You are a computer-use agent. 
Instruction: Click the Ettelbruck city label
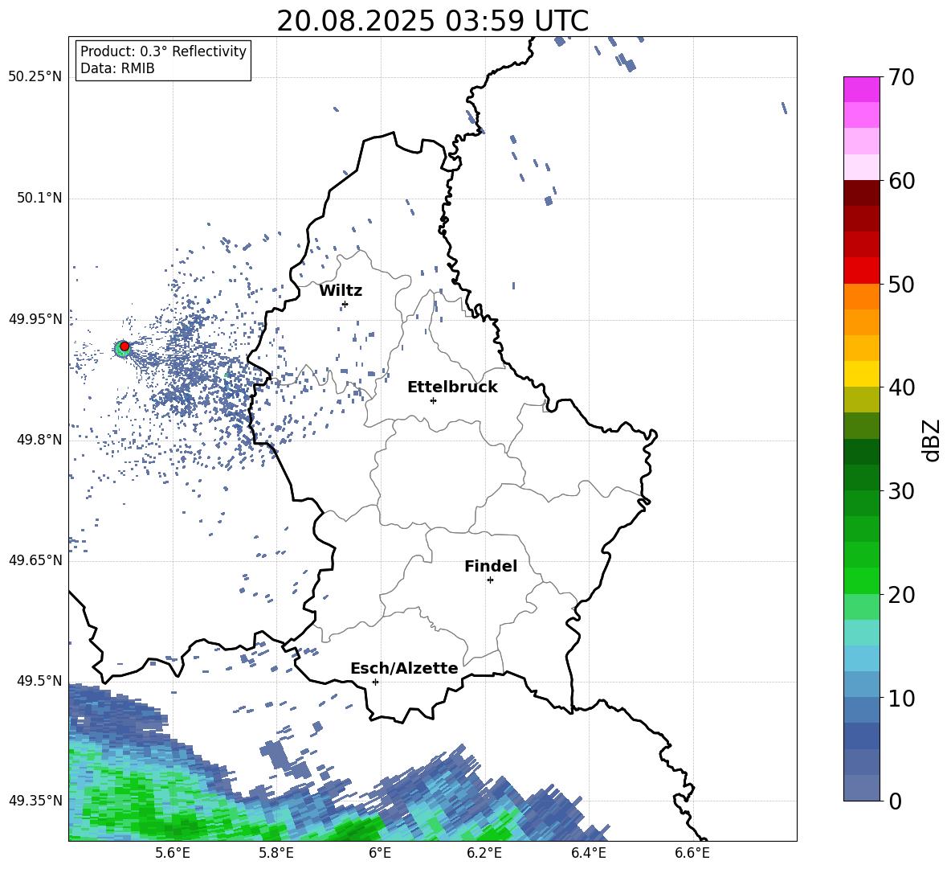tap(452, 387)
